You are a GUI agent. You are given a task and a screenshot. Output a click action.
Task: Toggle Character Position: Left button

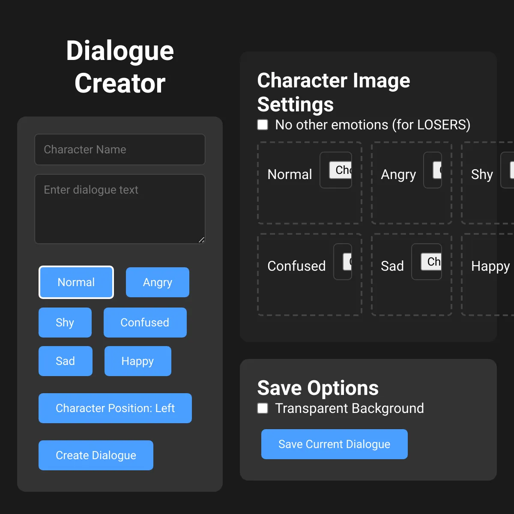coord(115,408)
